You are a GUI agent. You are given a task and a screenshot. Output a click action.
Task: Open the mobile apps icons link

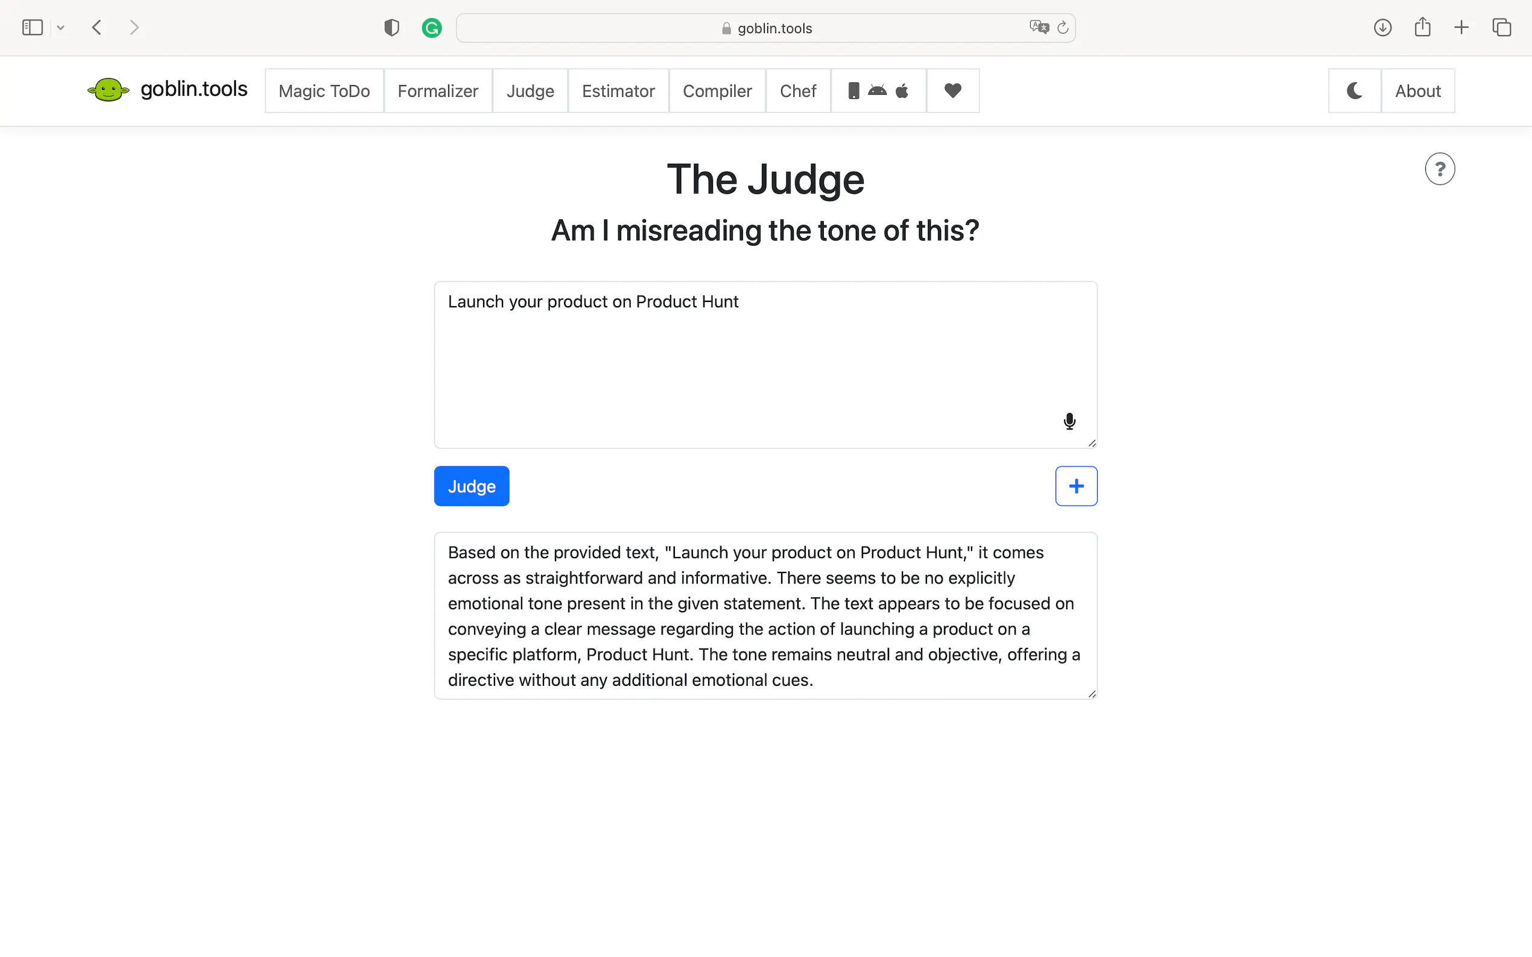pyautogui.click(x=878, y=90)
